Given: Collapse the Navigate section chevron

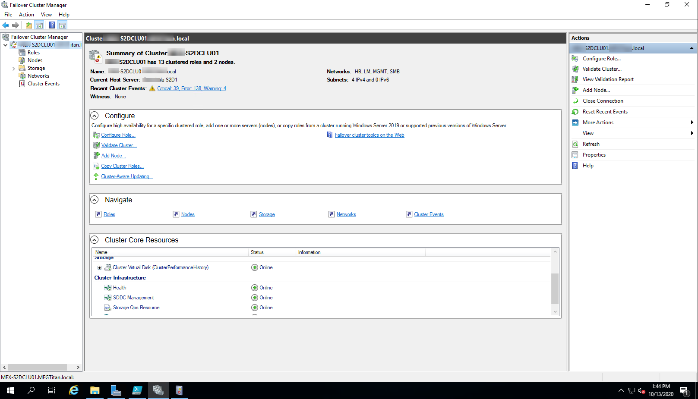Looking at the screenshot, I should pos(95,200).
